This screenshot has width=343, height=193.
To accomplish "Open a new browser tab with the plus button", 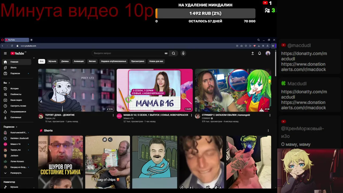I will [31, 40].
